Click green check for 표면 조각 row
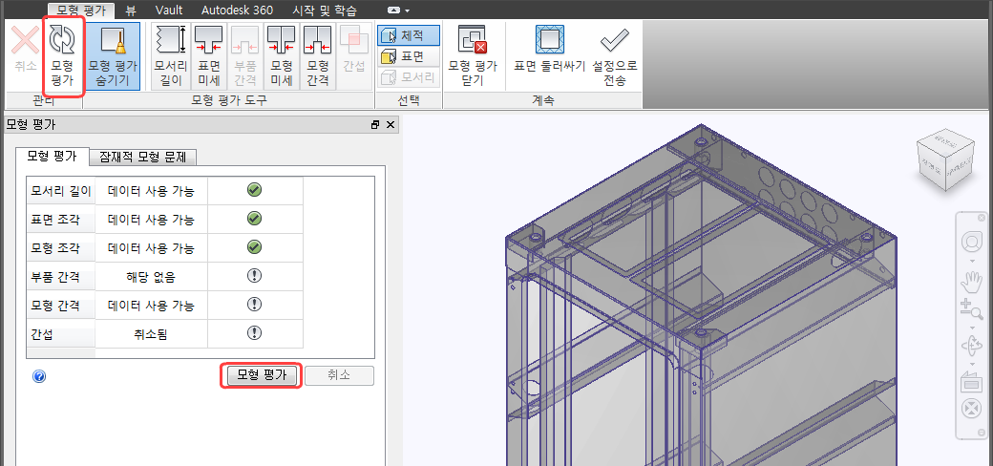This screenshot has height=466, width=993. point(255,219)
